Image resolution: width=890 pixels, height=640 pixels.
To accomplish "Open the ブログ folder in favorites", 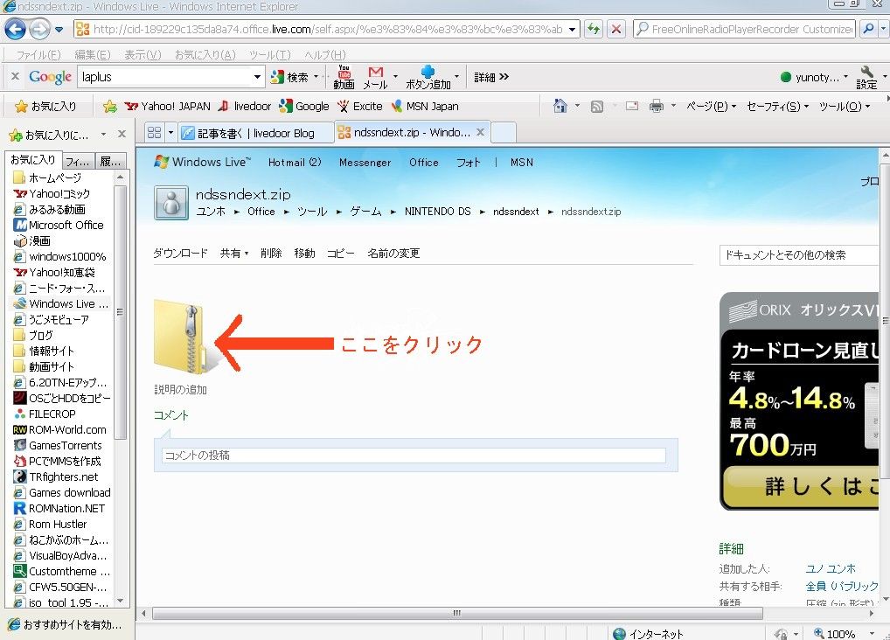I will coord(33,335).
